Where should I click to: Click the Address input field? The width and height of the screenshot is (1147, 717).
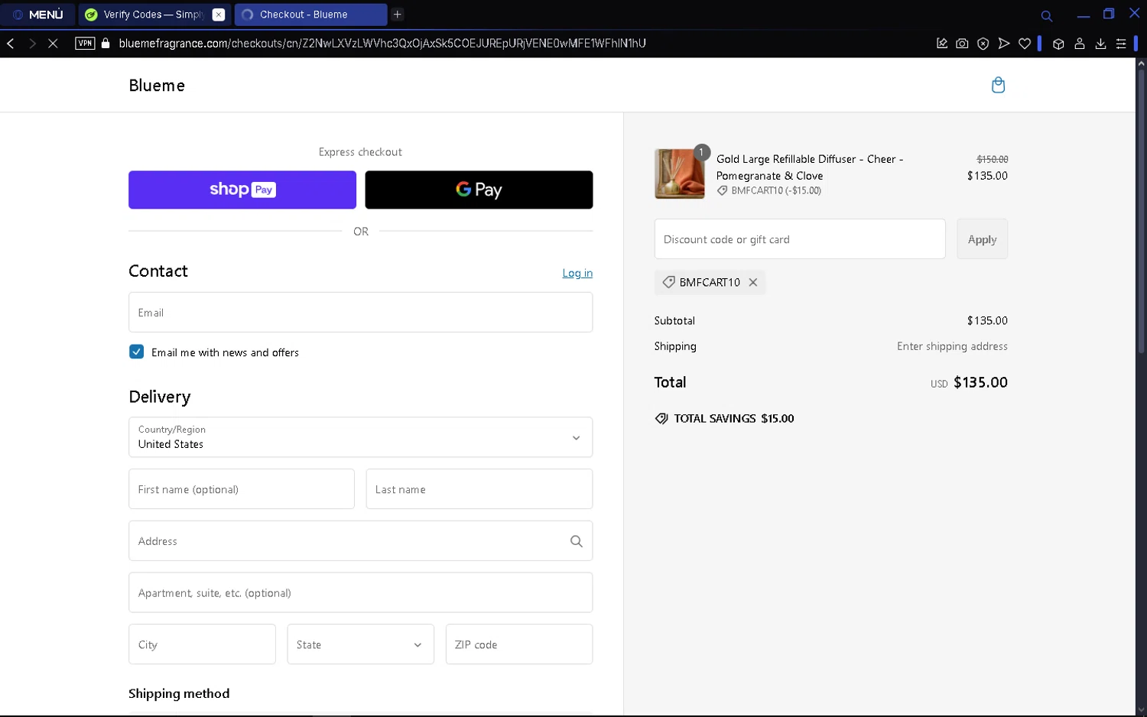coord(360,541)
